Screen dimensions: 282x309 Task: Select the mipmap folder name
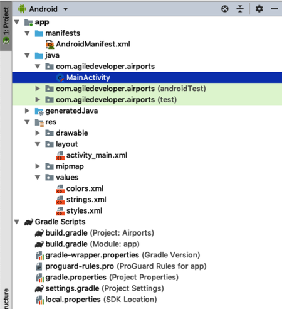pyautogui.click(x=70, y=166)
